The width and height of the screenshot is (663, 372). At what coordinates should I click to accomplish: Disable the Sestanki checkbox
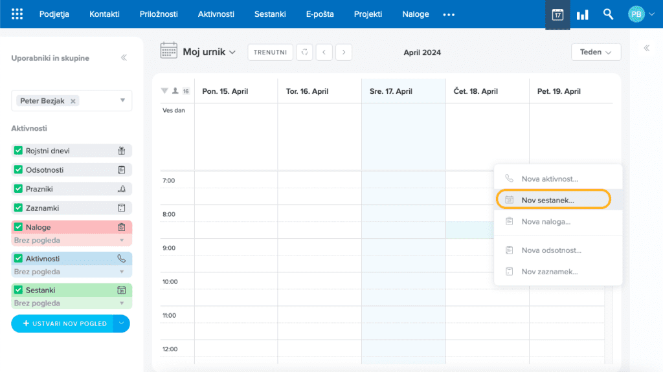click(x=18, y=290)
